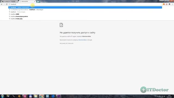
Task: Click the itdoctorrelise Google search link
Action: 82,40
